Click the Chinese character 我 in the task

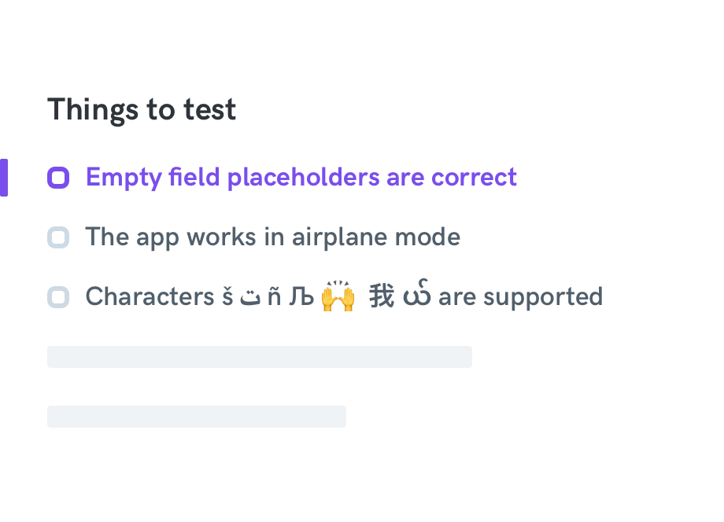point(382,296)
